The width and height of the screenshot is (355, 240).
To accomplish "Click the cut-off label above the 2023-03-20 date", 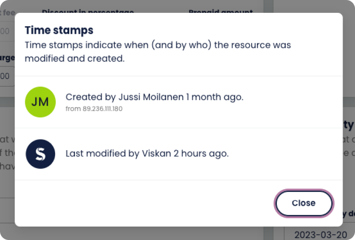I will [x=348, y=214].
